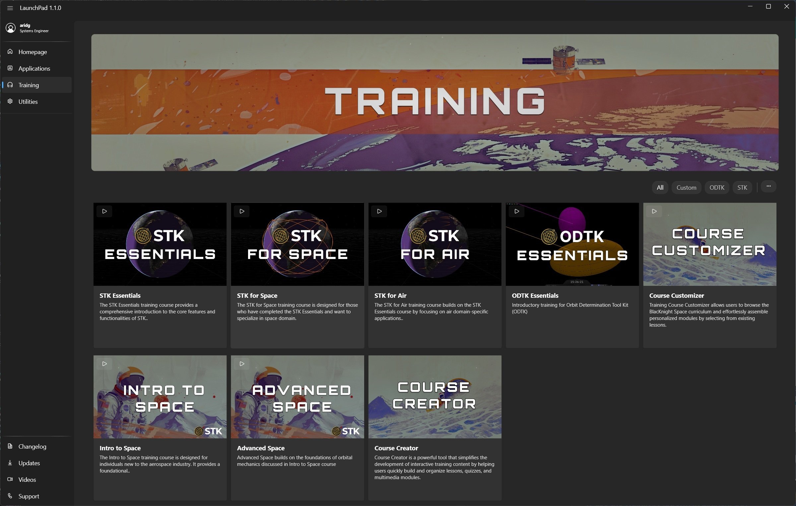Click the Applications sidebar icon

[x=10, y=68]
